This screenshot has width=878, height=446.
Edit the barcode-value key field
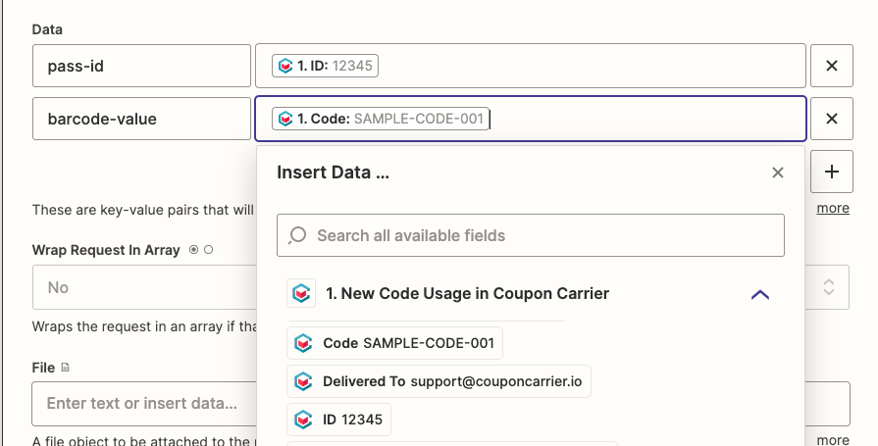point(141,119)
